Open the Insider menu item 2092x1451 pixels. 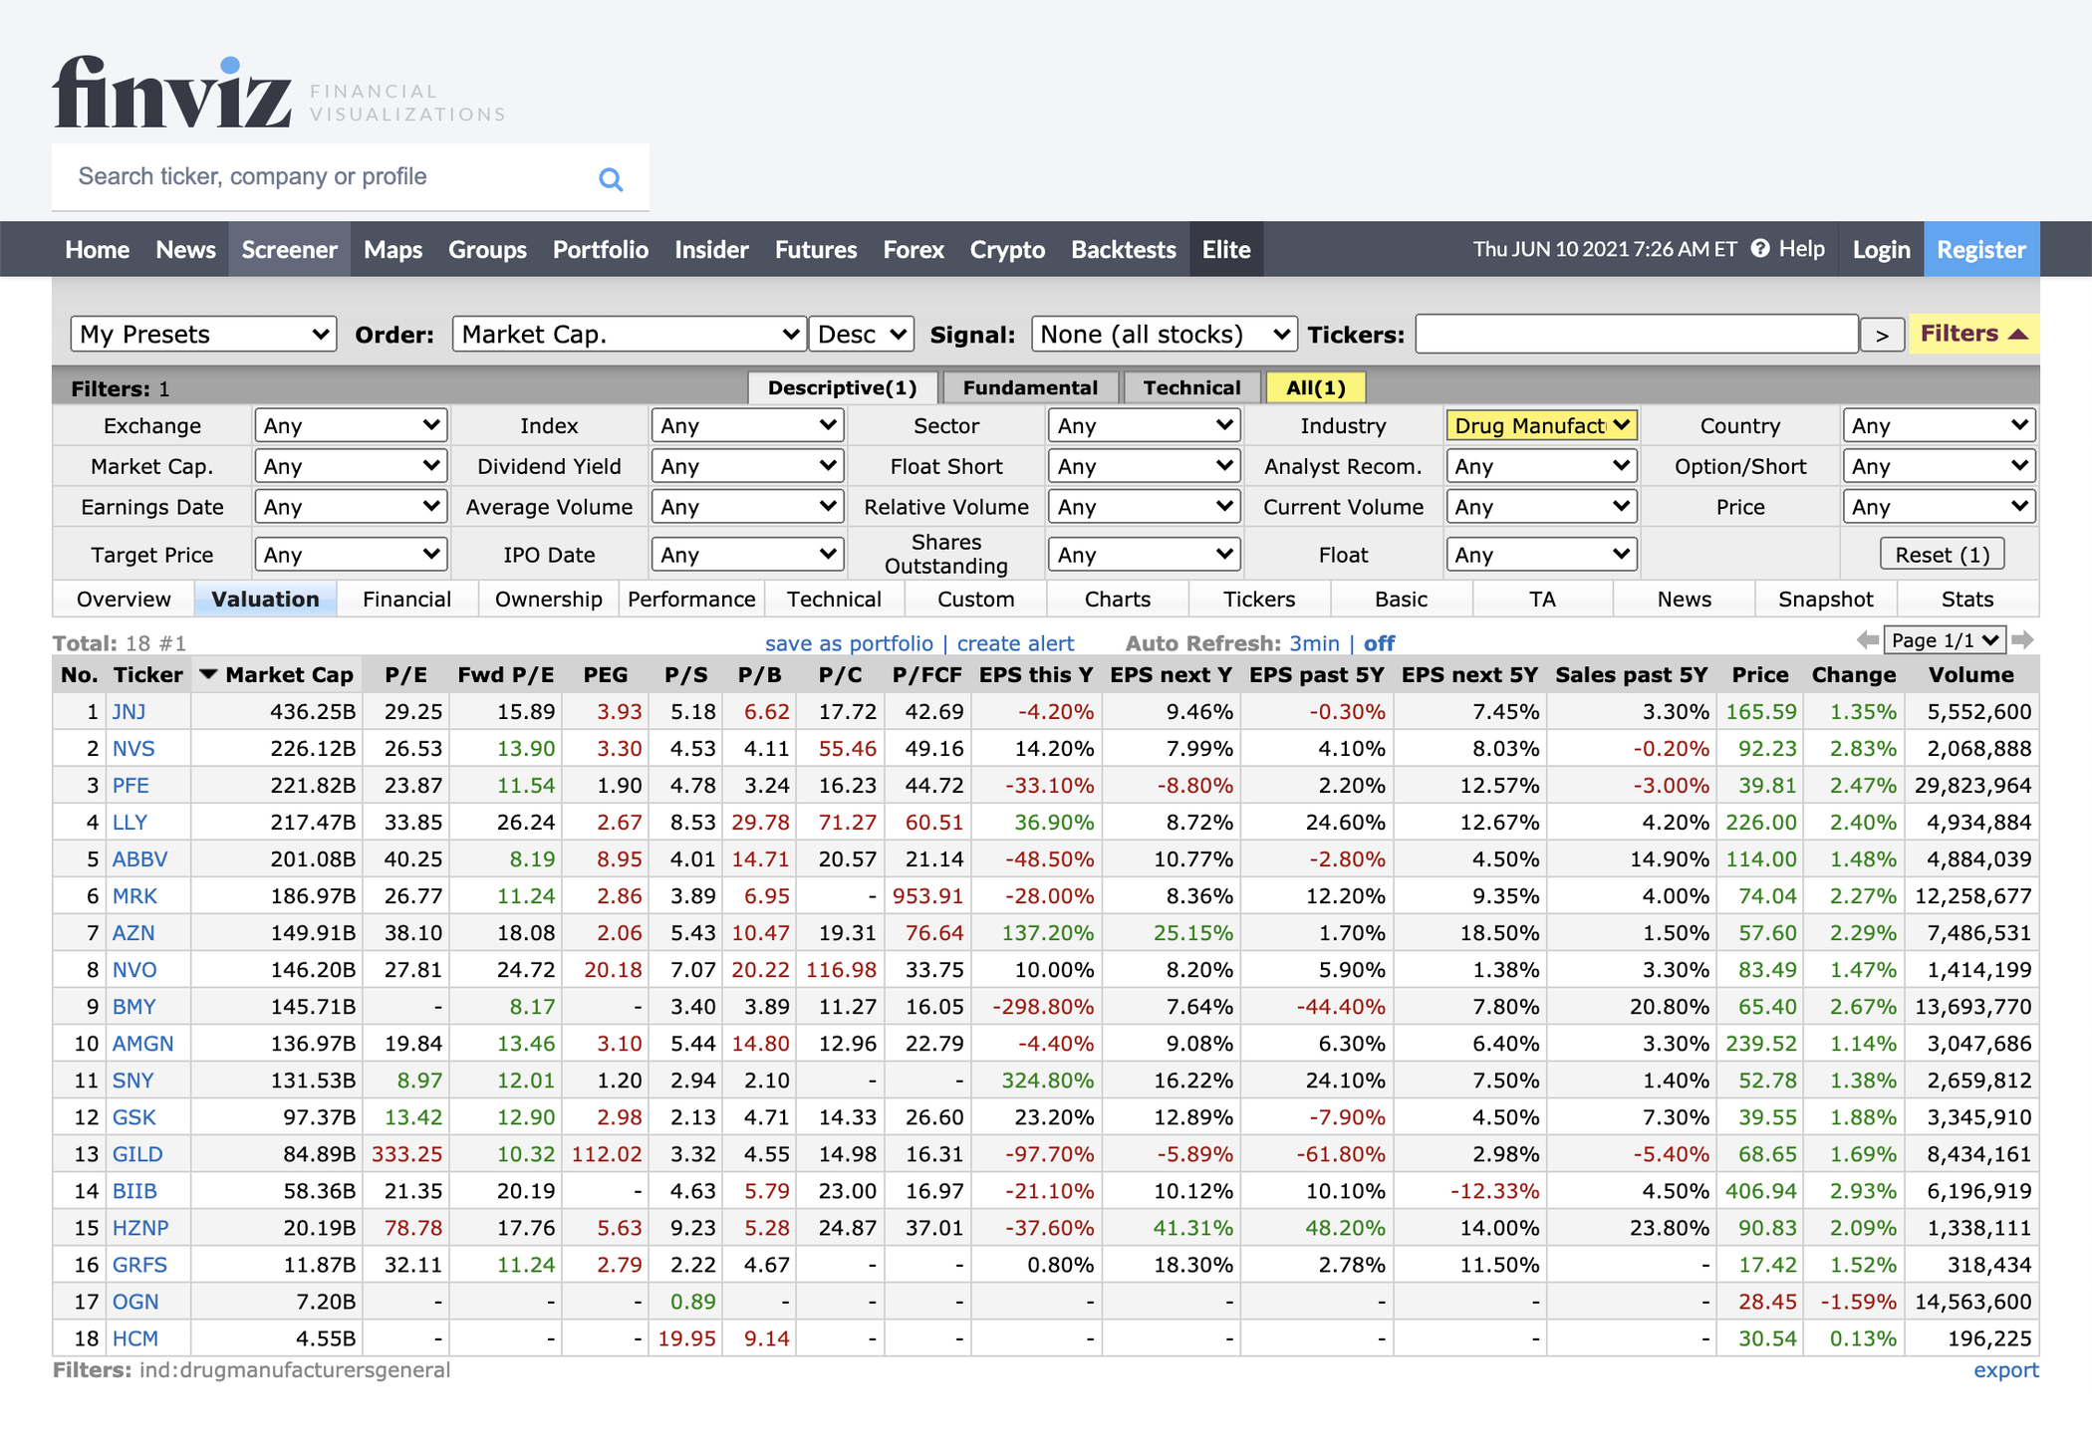click(711, 249)
